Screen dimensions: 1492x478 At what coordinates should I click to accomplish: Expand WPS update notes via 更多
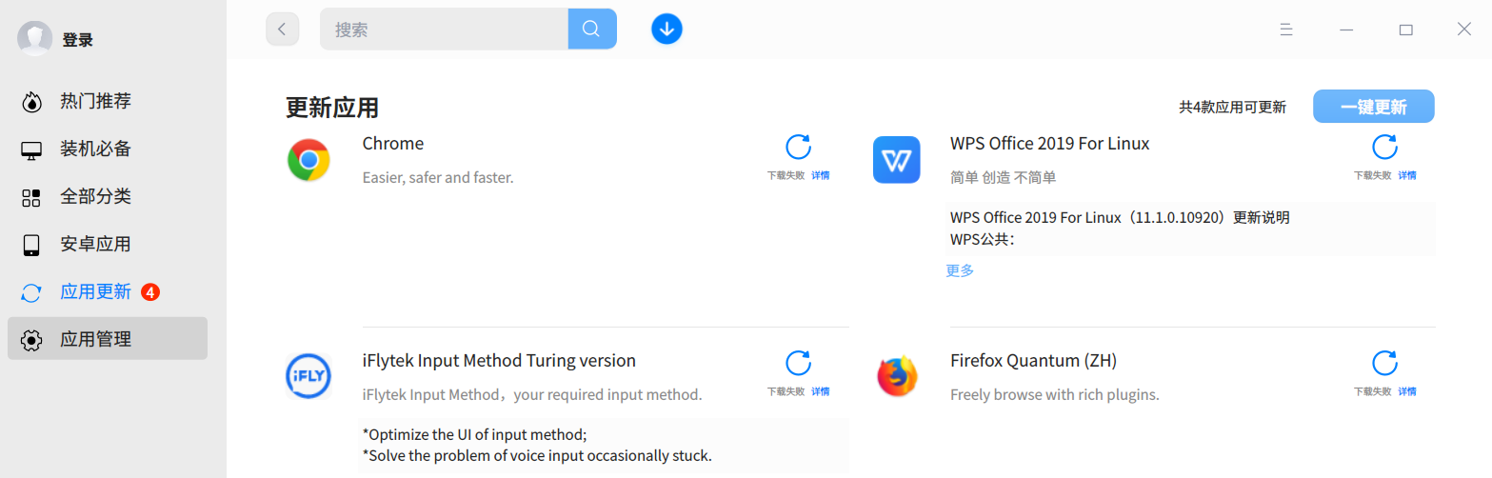click(x=960, y=270)
